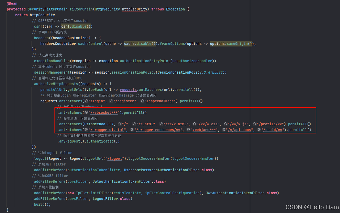Click the SecurityFilterChain return type
The height and width of the screenshot is (213, 340).
coord(48,9)
